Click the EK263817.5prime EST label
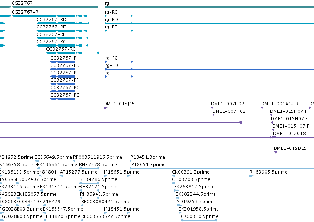 (x=194, y=187)
